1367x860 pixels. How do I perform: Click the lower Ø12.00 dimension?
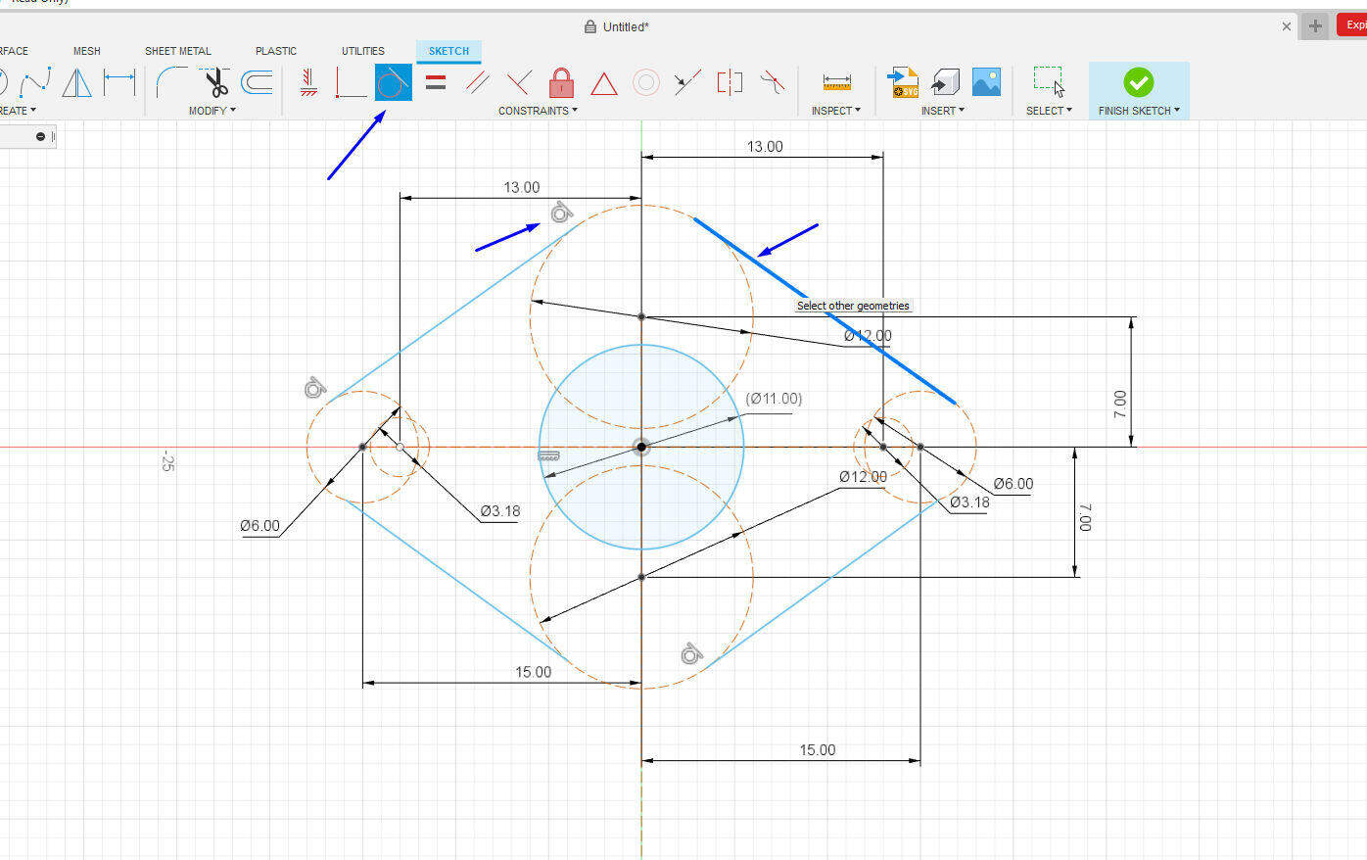tap(863, 477)
